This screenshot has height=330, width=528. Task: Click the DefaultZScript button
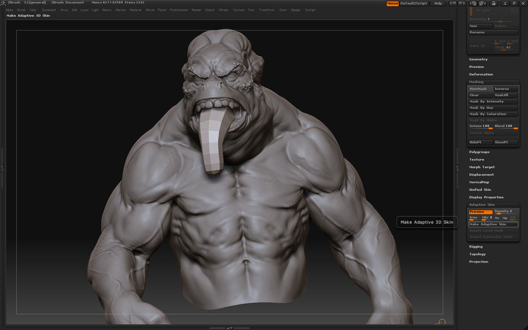[x=414, y=3]
